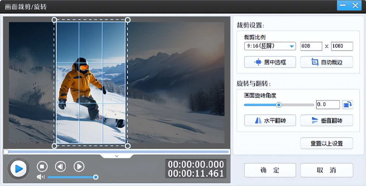Click the crop height field showing 1080
The image size is (366, 186).
point(342,46)
